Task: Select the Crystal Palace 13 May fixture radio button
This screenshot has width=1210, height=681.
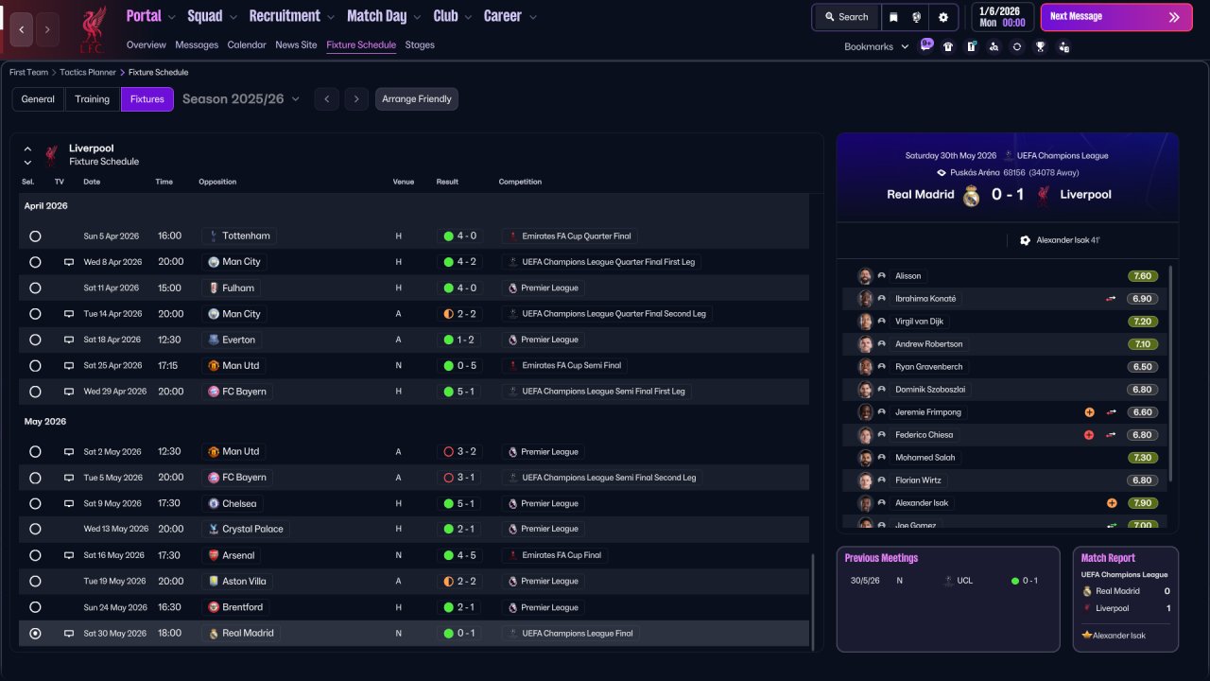Action: coord(35,529)
